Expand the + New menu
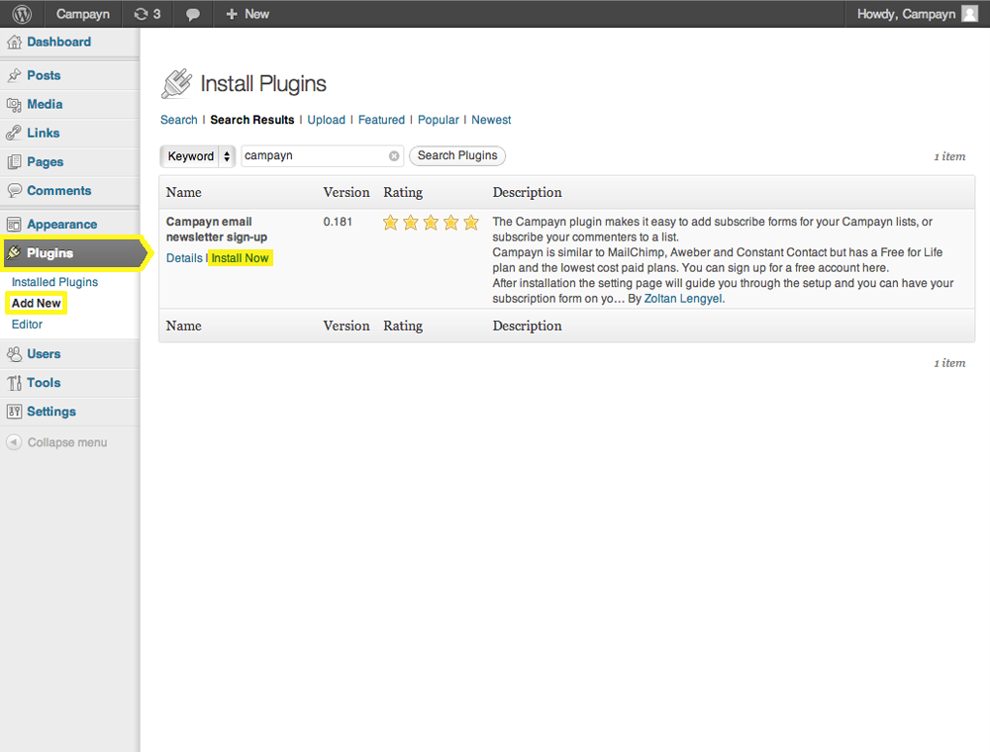Viewport: 990px width, 752px height. (247, 14)
